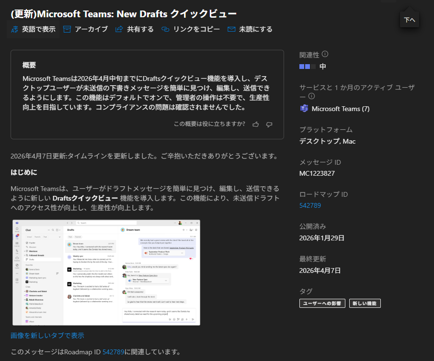The width and height of the screenshot is (434, 361).
Task: Click the Drafts quick view screenshot thumbnail
Action: pyautogui.click(x=106, y=272)
